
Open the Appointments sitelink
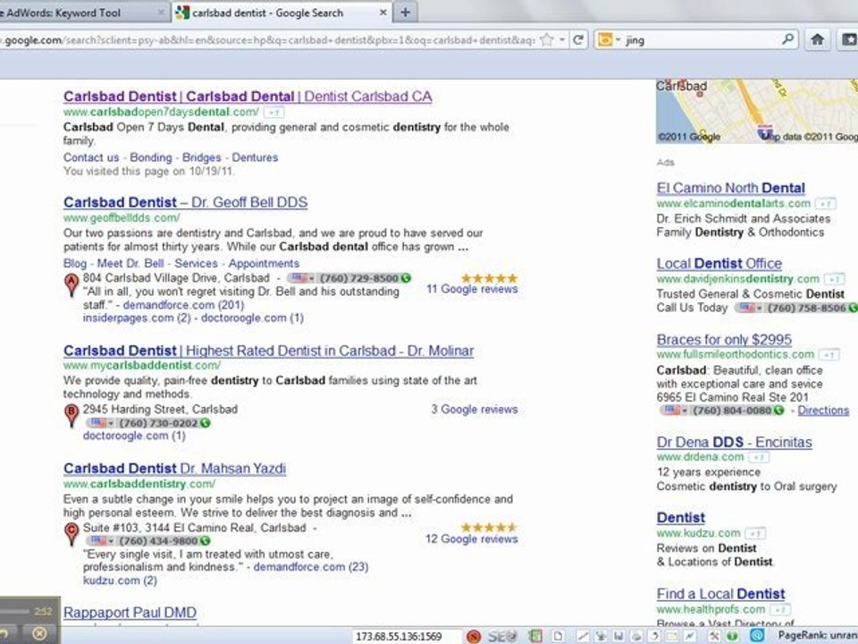[x=264, y=263]
